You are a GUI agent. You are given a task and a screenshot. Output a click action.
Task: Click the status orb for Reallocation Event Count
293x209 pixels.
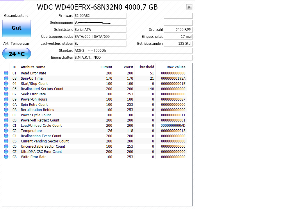point(6,136)
